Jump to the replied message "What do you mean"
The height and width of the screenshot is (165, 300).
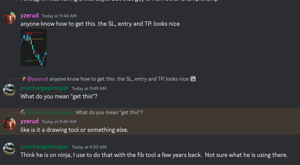[109, 112]
